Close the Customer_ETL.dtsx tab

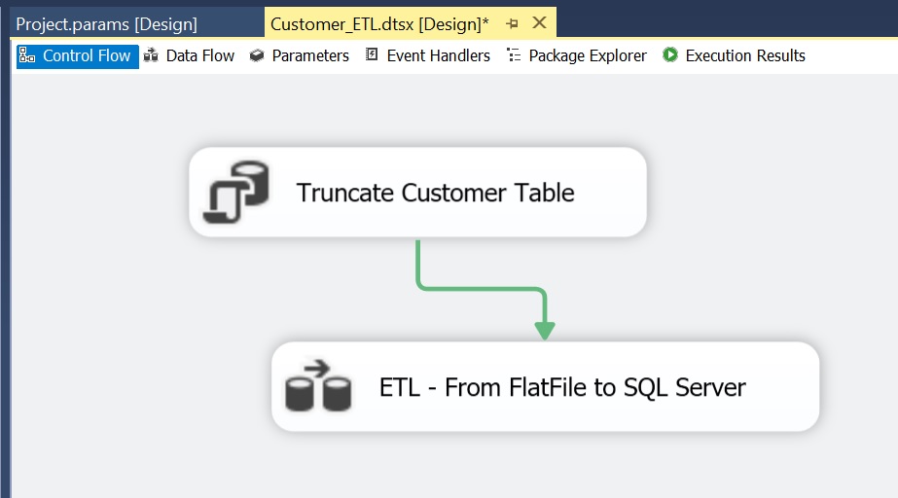point(540,23)
